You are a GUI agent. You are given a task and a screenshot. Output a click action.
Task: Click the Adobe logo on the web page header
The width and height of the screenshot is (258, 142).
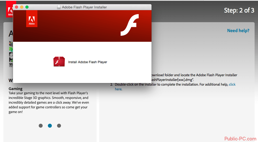point(9,9)
